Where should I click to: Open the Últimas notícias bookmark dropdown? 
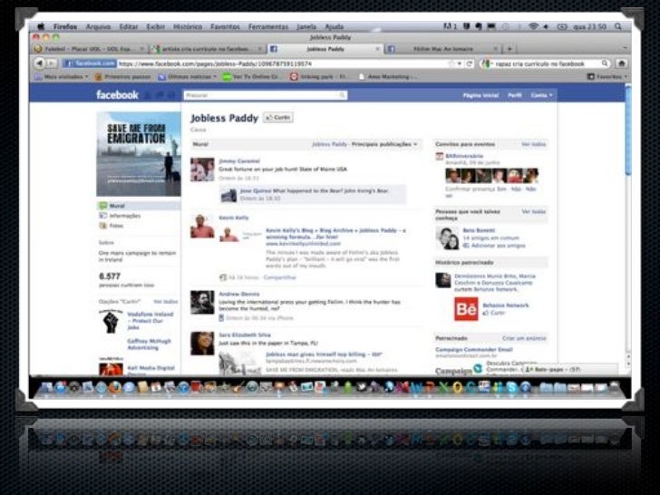(x=188, y=76)
